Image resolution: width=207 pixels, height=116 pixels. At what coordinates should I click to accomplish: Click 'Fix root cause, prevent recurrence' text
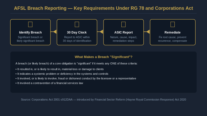tap(173, 39)
